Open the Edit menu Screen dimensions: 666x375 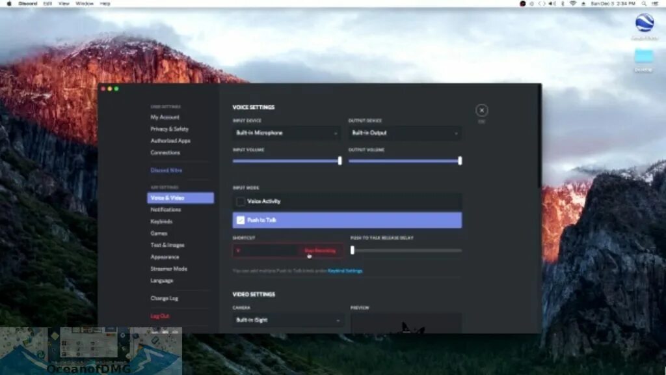[47, 3]
